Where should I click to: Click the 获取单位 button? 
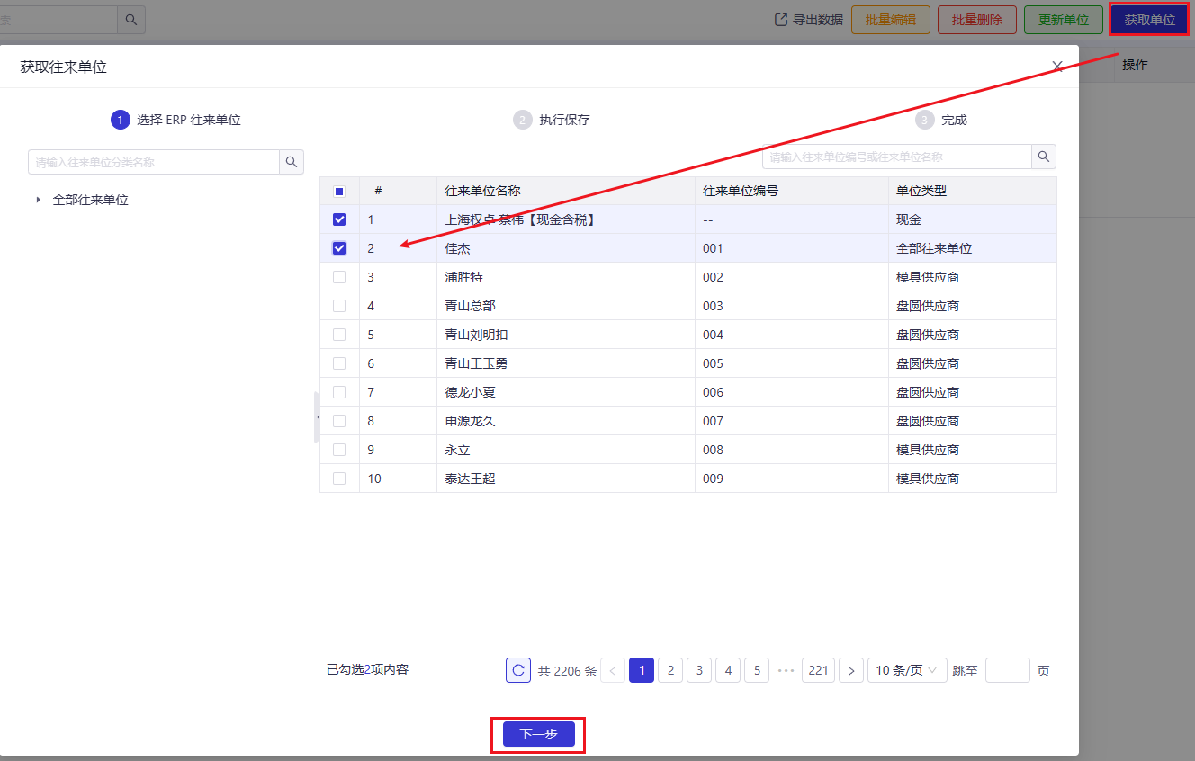(1150, 20)
